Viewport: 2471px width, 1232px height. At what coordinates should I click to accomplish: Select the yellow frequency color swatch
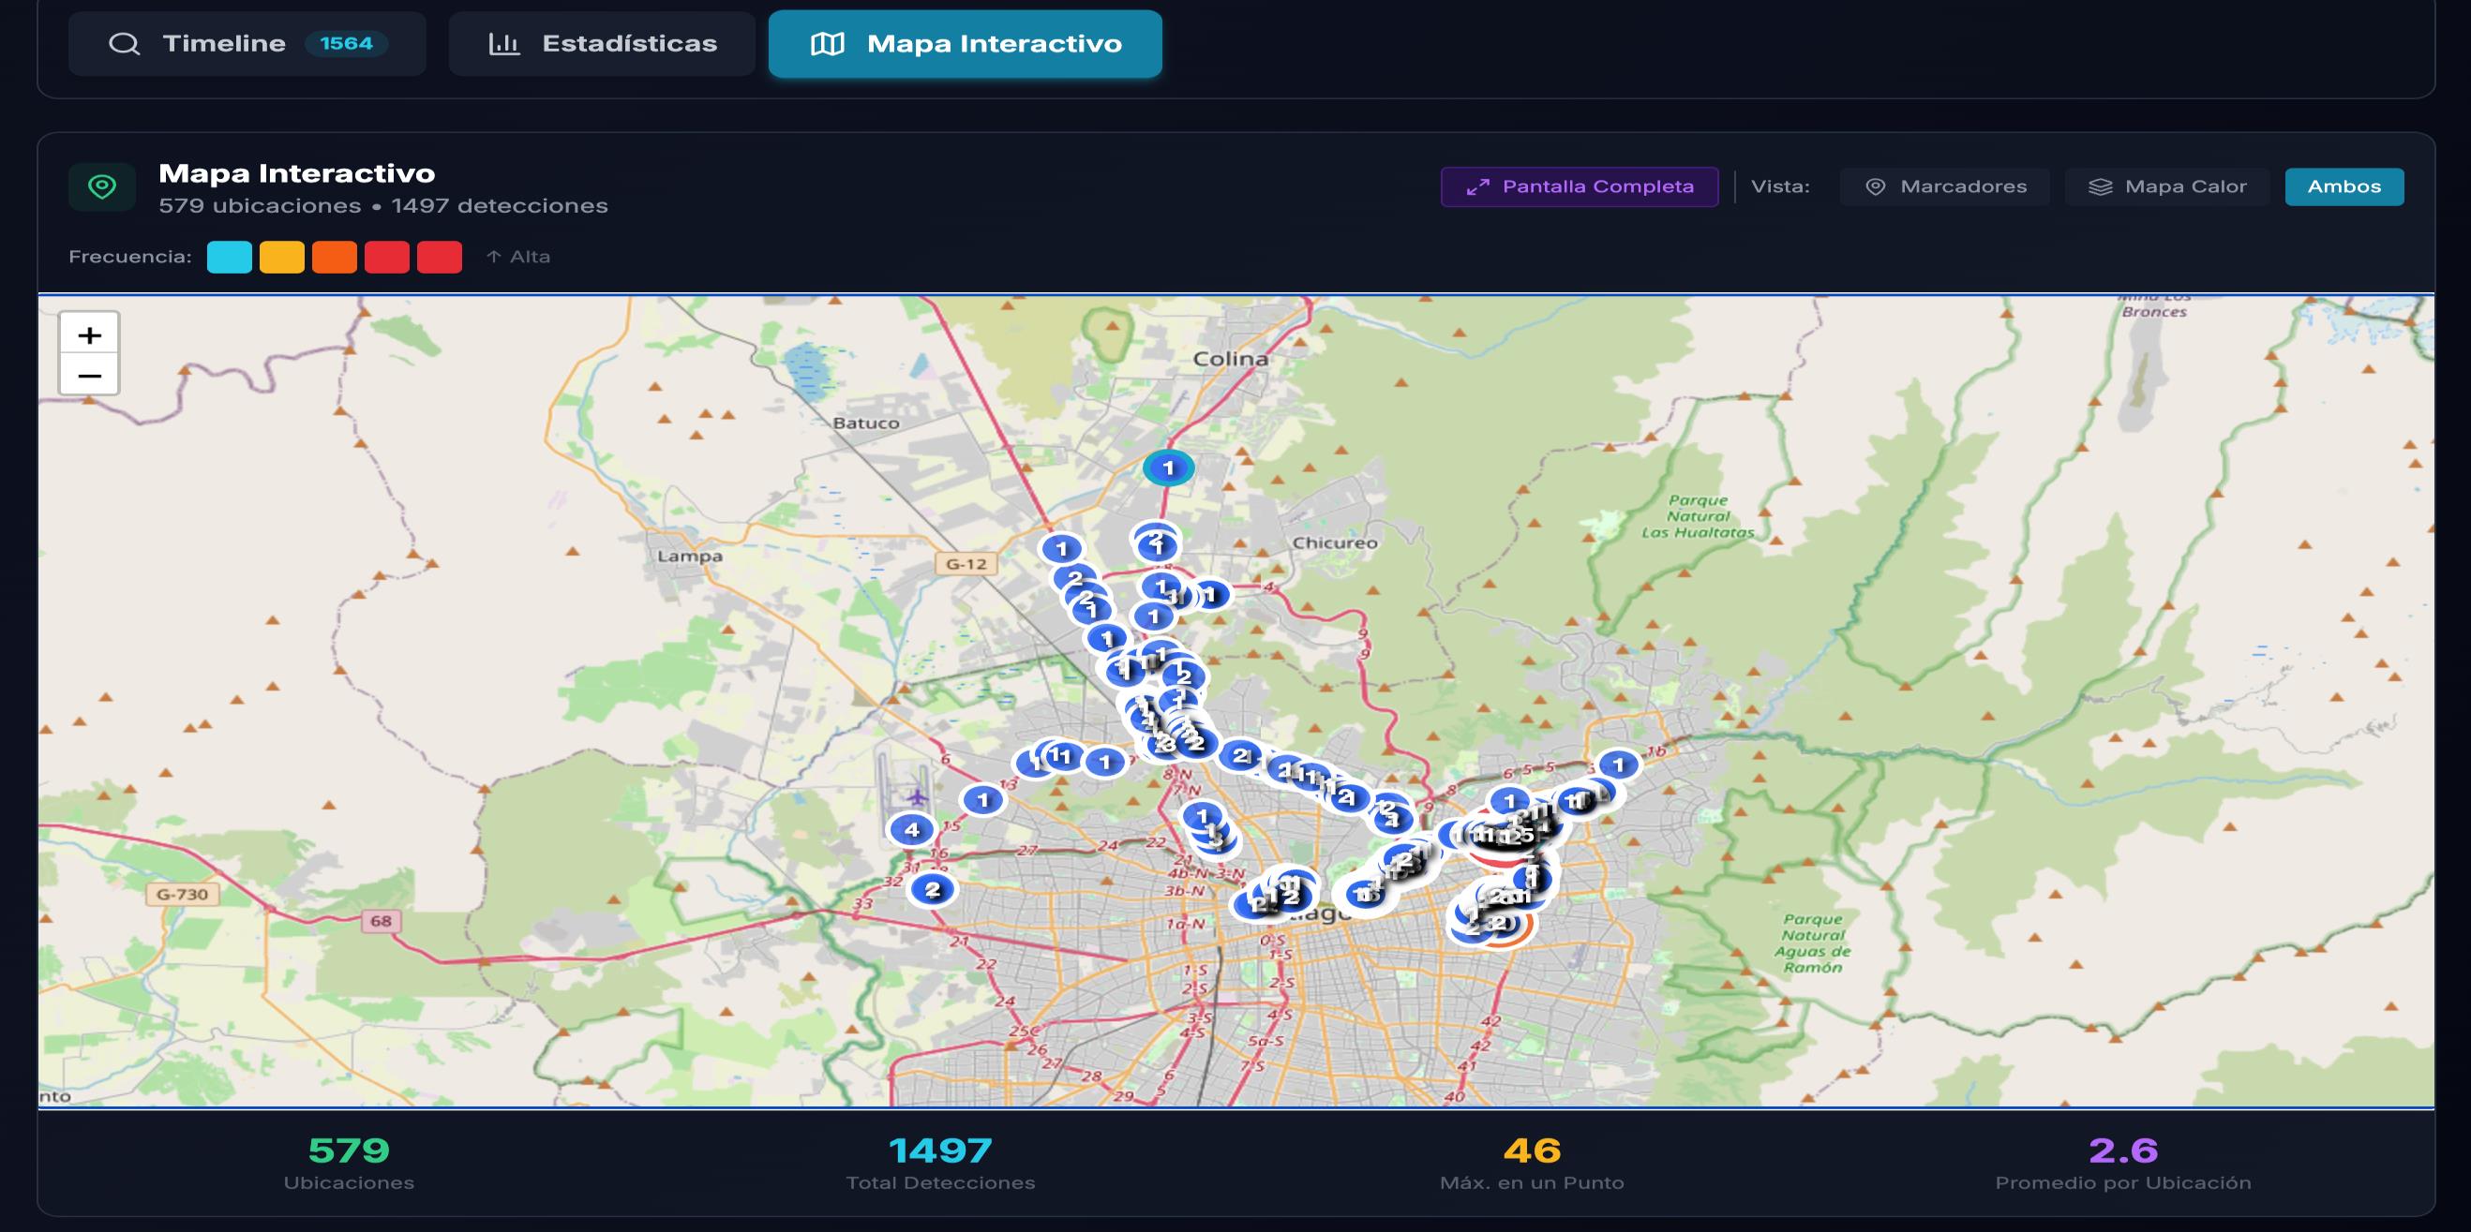(282, 256)
